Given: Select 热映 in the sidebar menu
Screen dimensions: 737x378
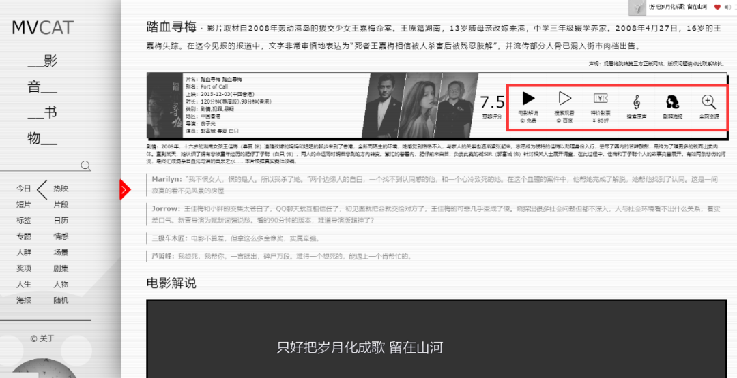Looking at the screenshot, I should coord(61,189).
